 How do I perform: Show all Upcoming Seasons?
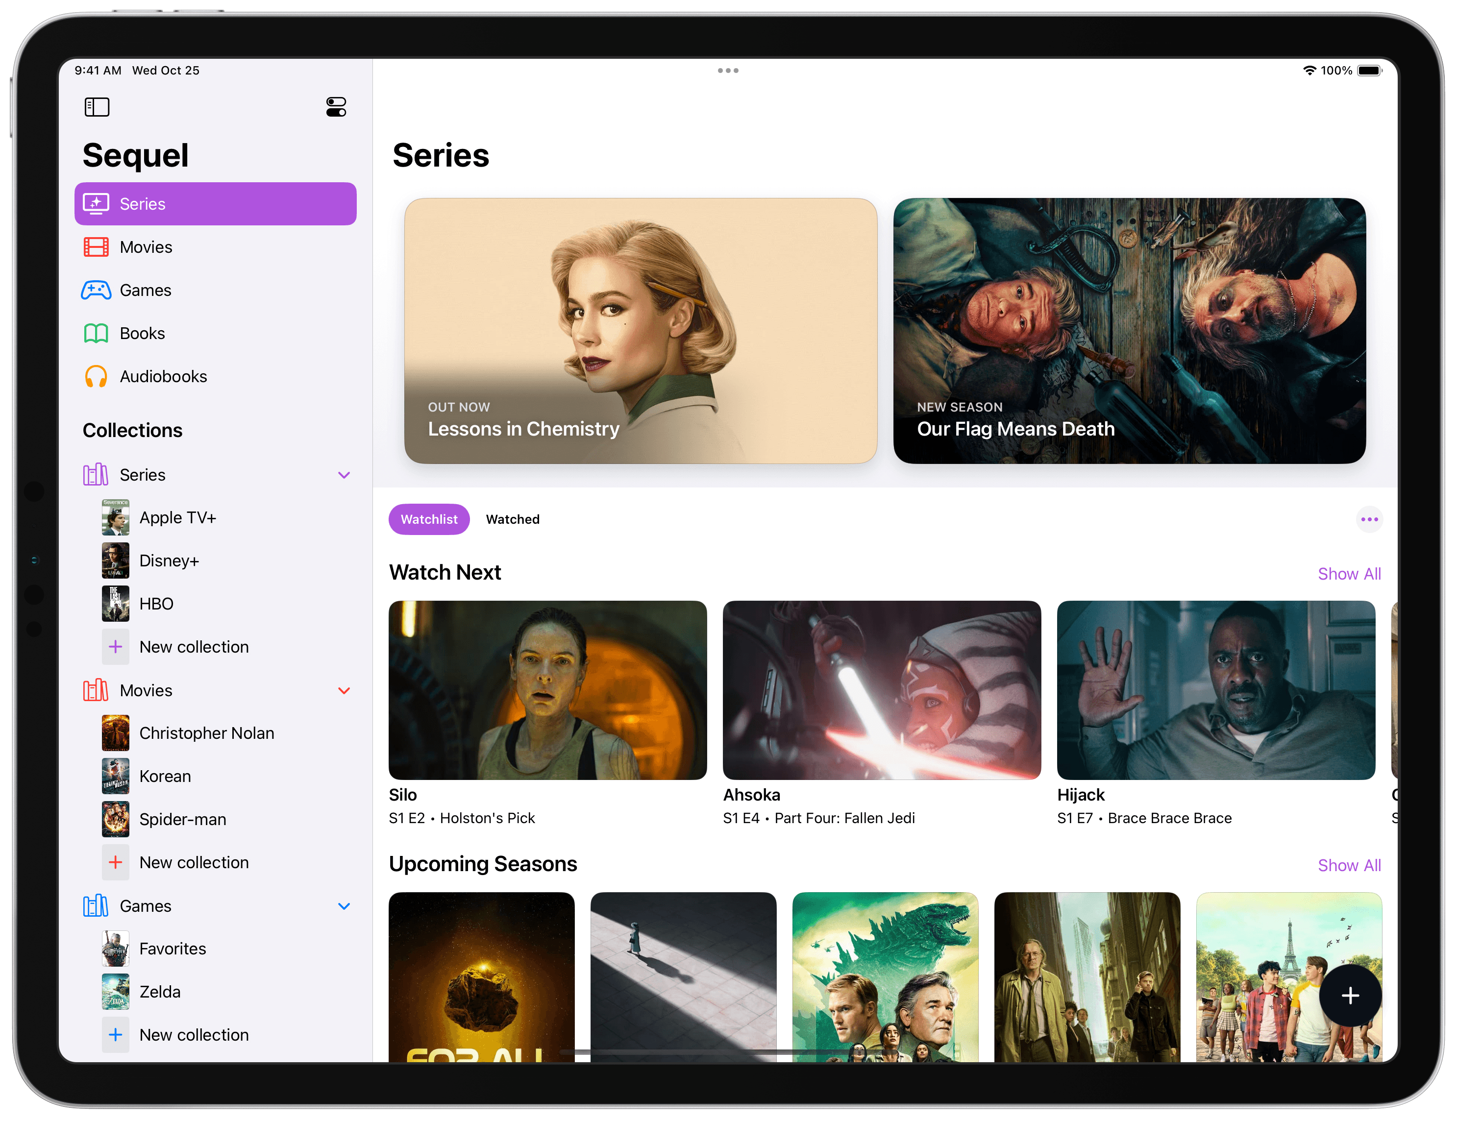coord(1349,866)
